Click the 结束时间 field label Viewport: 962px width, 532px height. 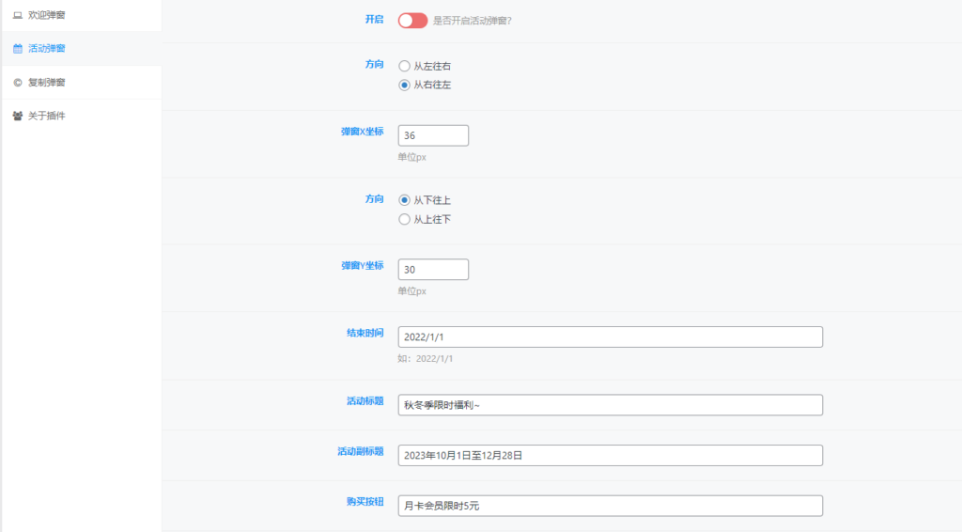tap(365, 333)
